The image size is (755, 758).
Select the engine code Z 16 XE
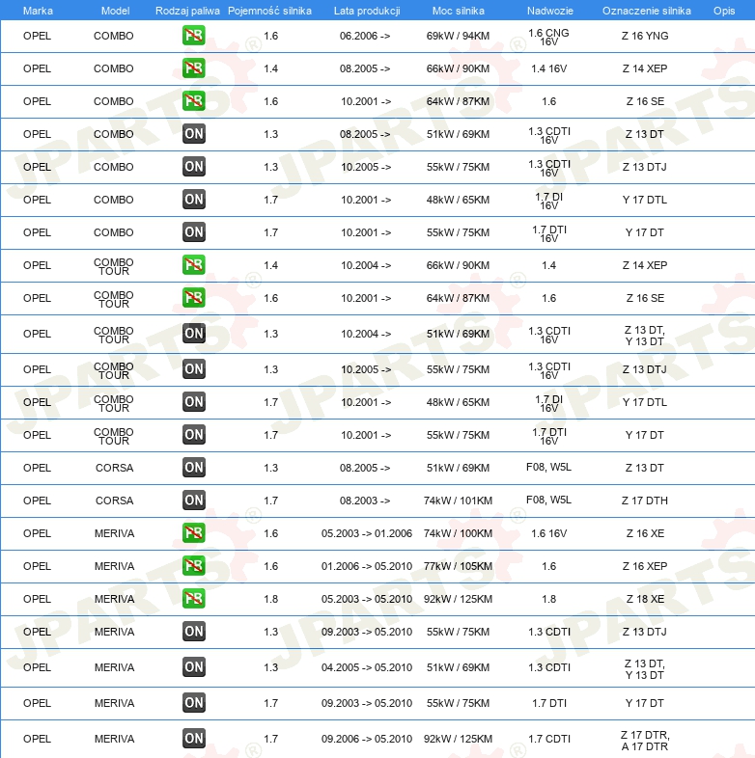(x=645, y=533)
